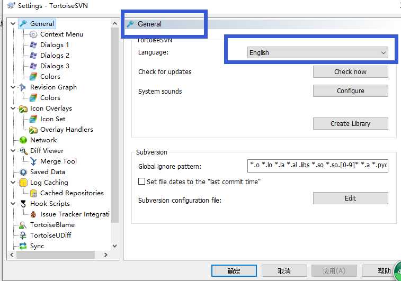Click the Sync arrows icon
The width and height of the screenshot is (401, 281).
pyautogui.click(x=23, y=246)
